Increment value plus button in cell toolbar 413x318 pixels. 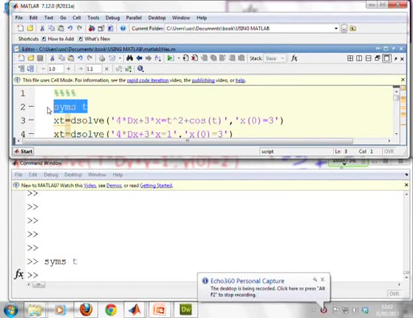click(68, 69)
